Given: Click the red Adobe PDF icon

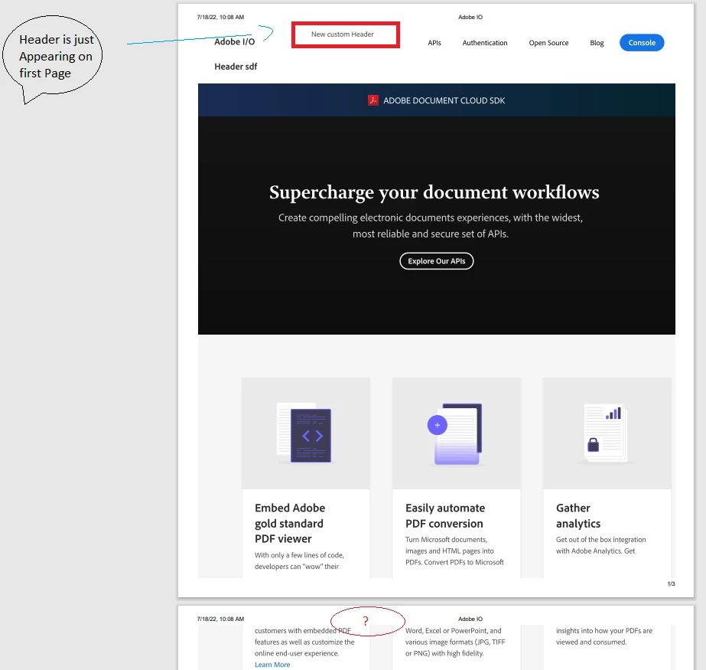Looking at the screenshot, I should [x=373, y=100].
